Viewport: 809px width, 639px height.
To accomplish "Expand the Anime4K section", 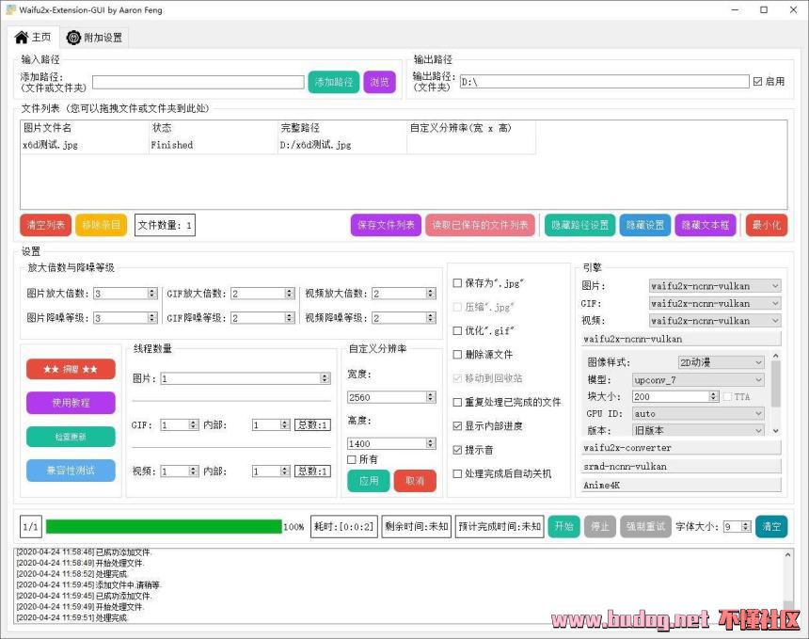I will 680,486.
